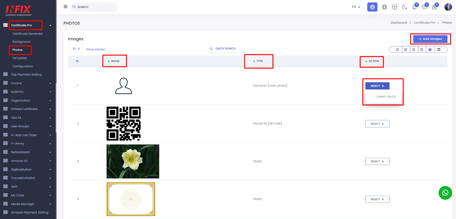Click the Invoice module grid icon

coord(5,83)
